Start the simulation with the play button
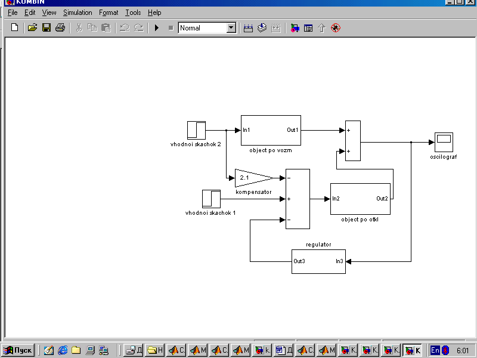The width and height of the screenshot is (477, 358). point(157,27)
